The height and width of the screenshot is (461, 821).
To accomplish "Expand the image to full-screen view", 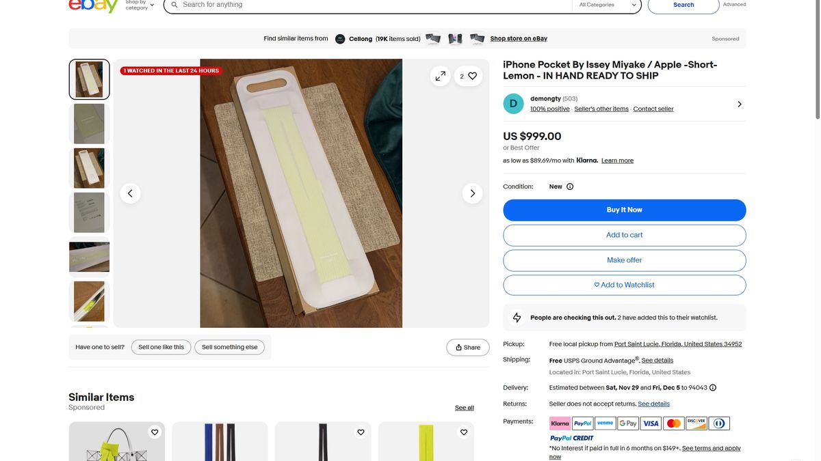I will click(x=440, y=76).
